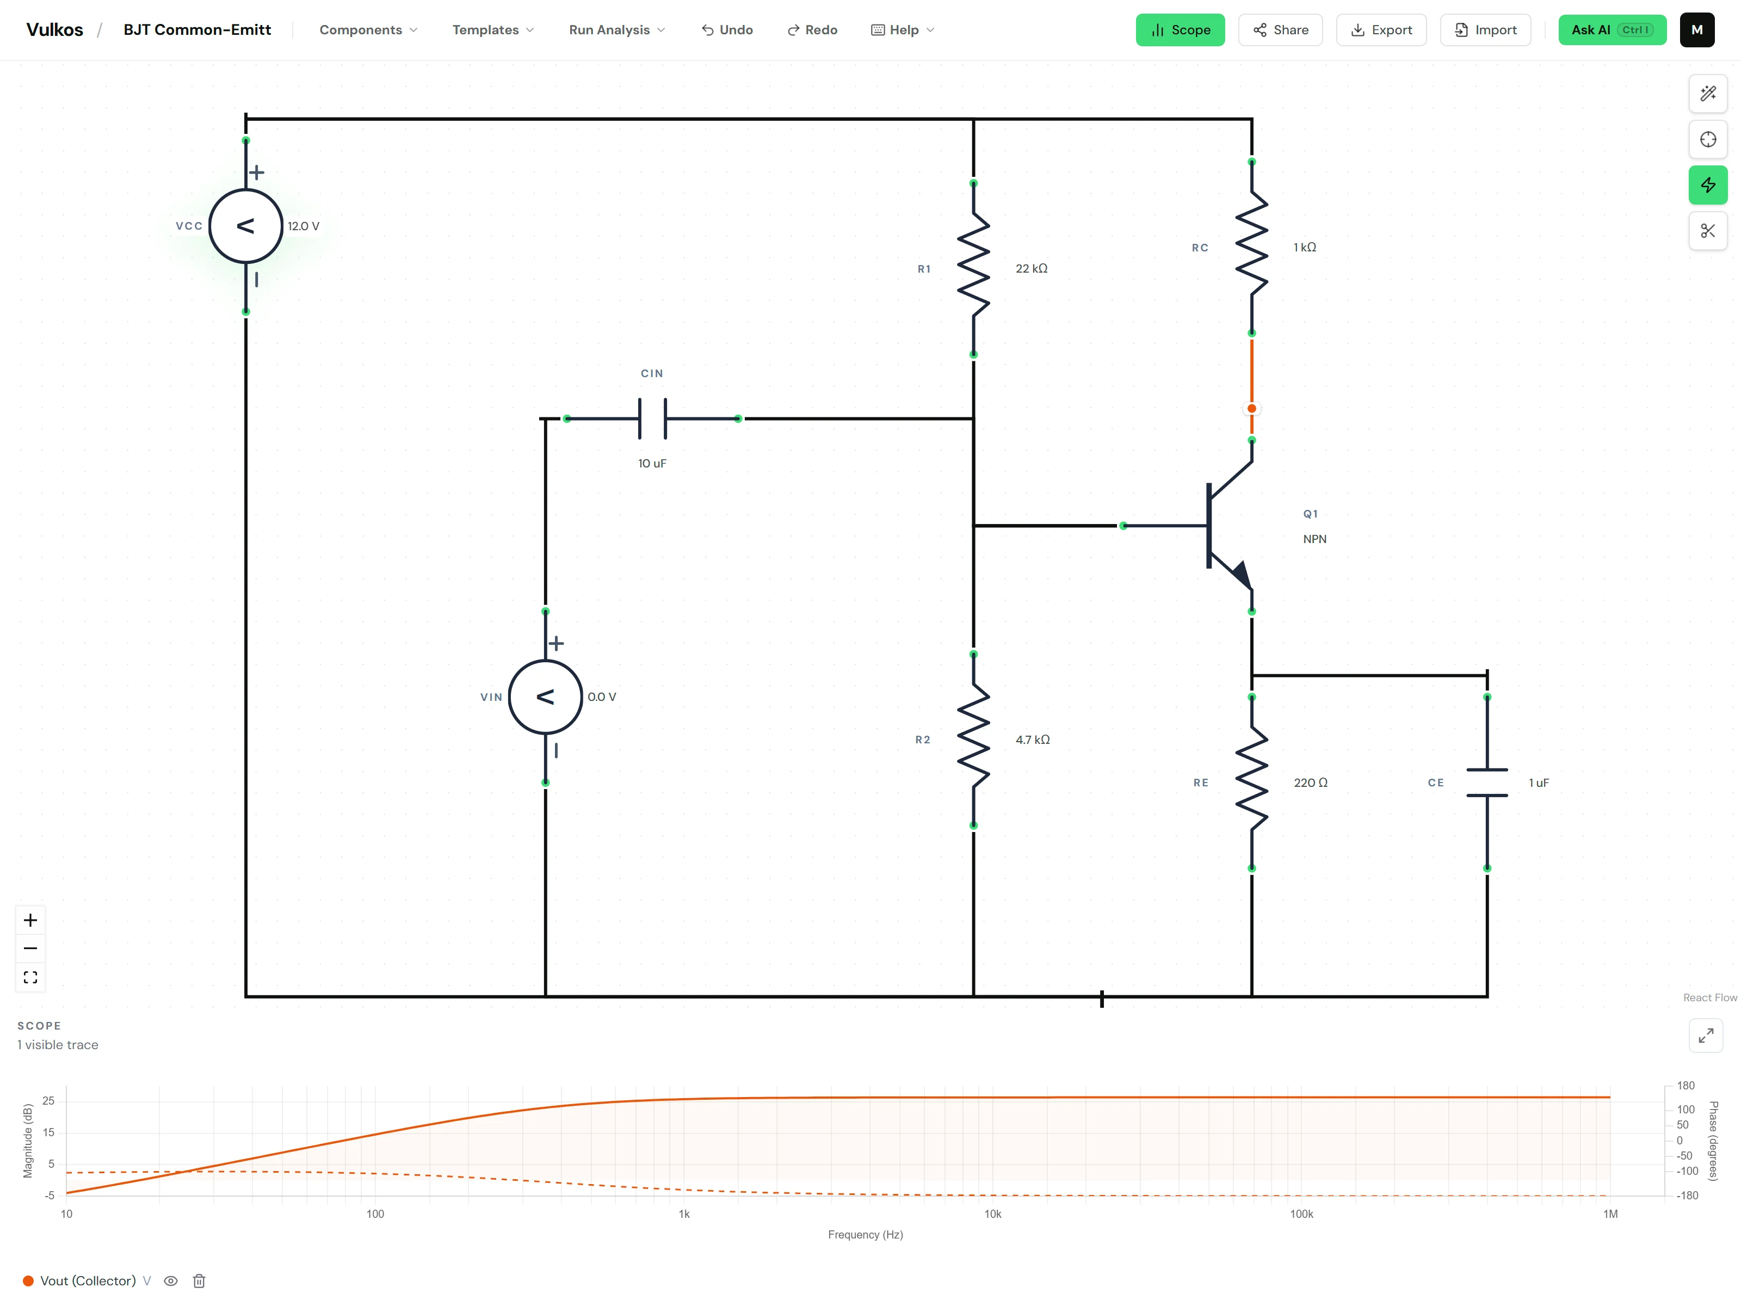
Task: Zoom out of the schematic canvas
Action: pyautogui.click(x=30, y=948)
